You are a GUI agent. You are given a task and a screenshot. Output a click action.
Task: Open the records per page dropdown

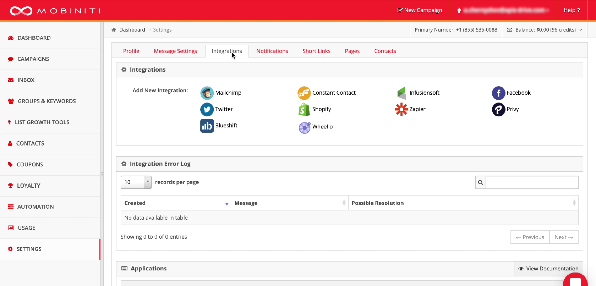pyautogui.click(x=136, y=182)
